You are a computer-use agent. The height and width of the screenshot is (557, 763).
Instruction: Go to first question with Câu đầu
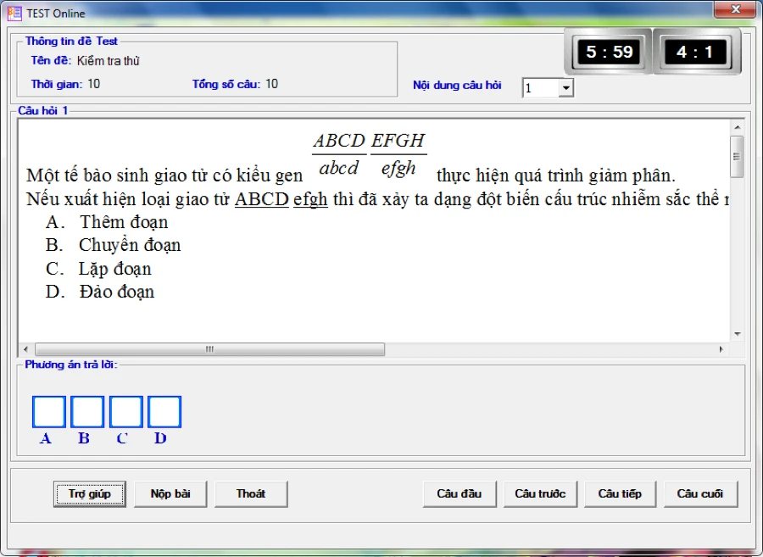coord(459,493)
